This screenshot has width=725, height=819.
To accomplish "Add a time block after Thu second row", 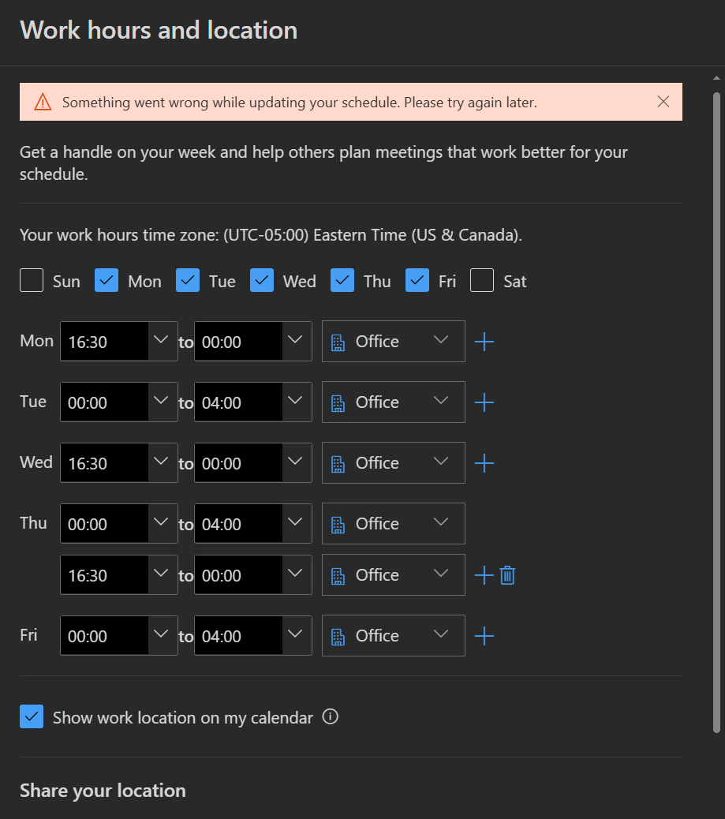I will (484, 575).
